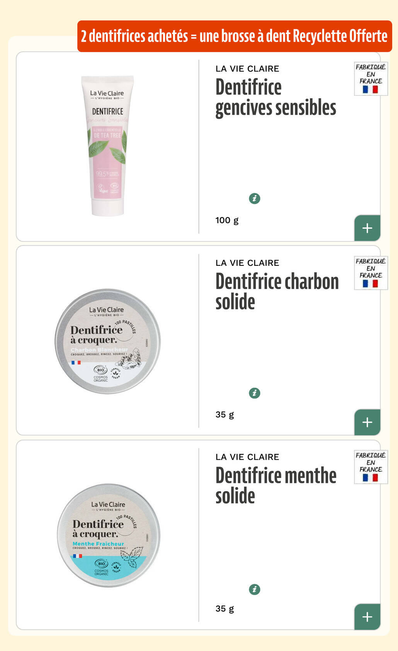
Task: Click Fabriqué en France badge on gencives sensibles
Action: [x=371, y=79]
